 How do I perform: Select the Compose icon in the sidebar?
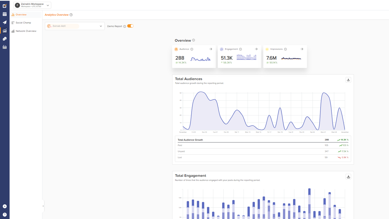pos(5,5)
